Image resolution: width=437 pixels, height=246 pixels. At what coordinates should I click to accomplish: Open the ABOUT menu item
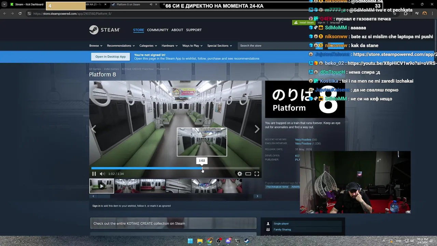click(x=177, y=30)
